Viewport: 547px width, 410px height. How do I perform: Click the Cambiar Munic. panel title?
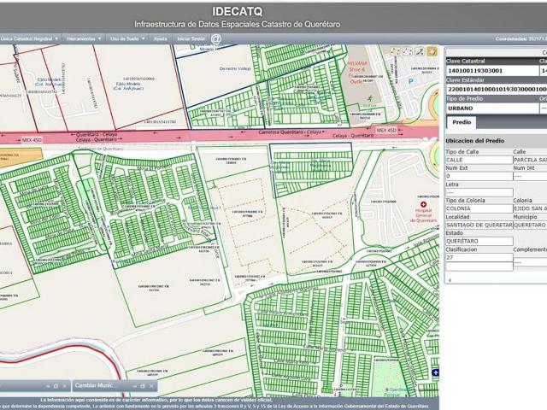[x=94, y=385]
